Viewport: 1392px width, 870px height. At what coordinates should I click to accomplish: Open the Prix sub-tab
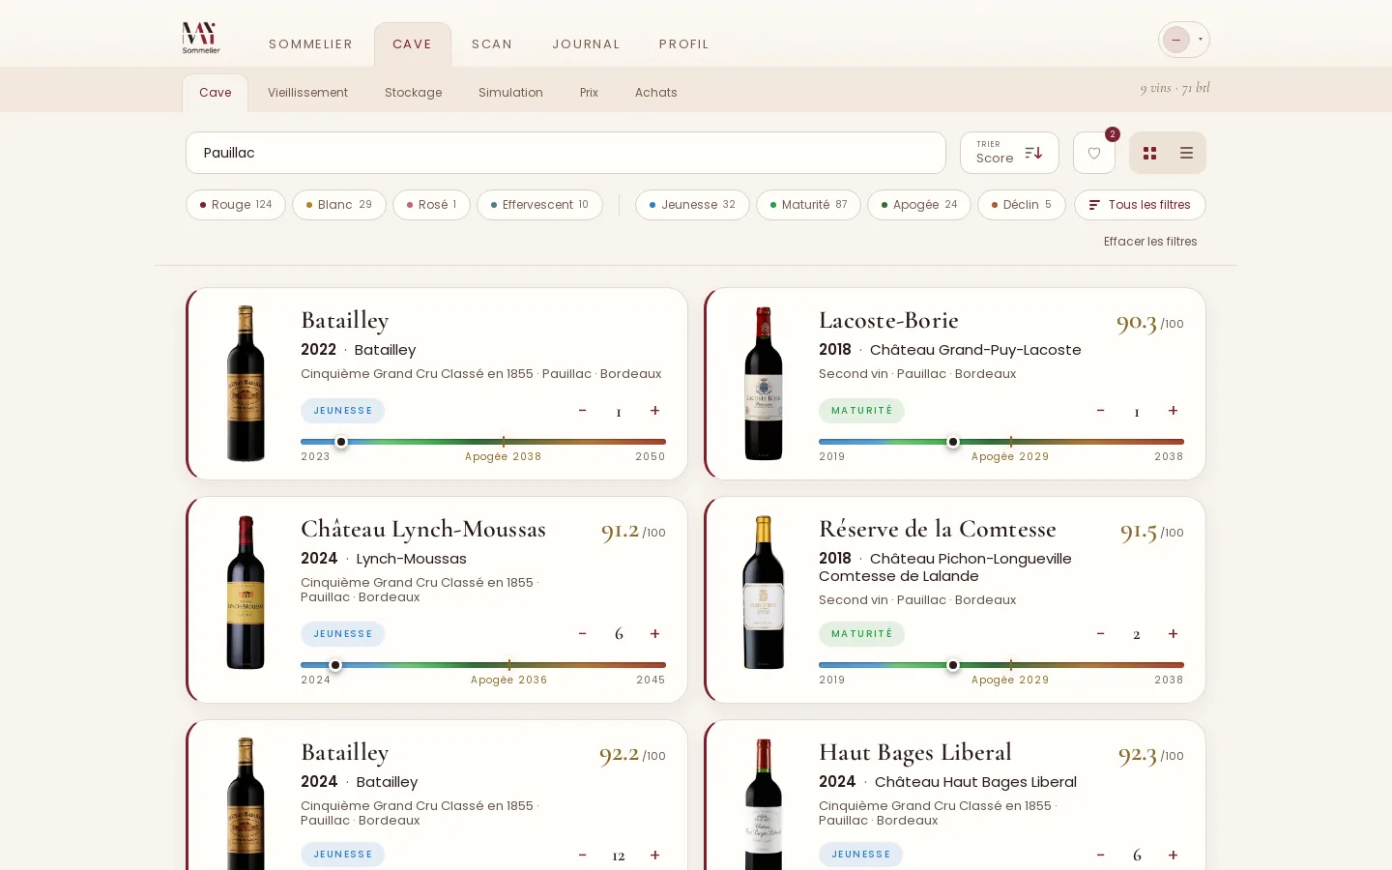tap(589, 93)
